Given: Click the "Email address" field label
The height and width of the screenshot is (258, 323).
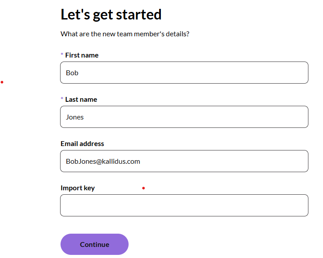Looking at the screenshot, I should pyautogui.click(x=82, y=144).
